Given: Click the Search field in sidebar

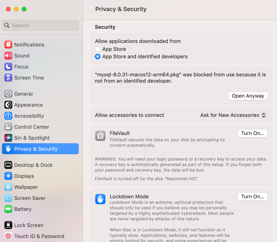Looking at the screenshot, I should click(40, 25).
